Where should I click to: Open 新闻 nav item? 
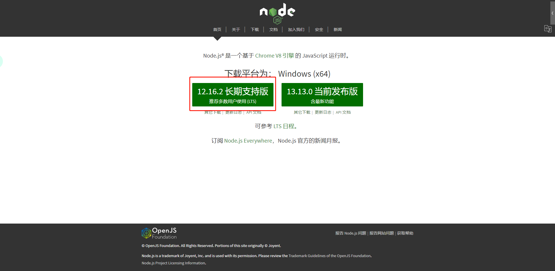coord(338,30)
